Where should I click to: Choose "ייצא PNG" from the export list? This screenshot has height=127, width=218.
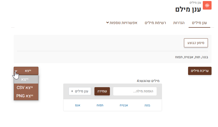[x=26, y=96]
